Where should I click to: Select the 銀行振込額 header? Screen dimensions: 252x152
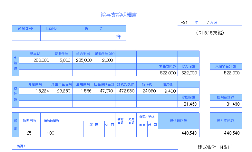coord(179,121)
